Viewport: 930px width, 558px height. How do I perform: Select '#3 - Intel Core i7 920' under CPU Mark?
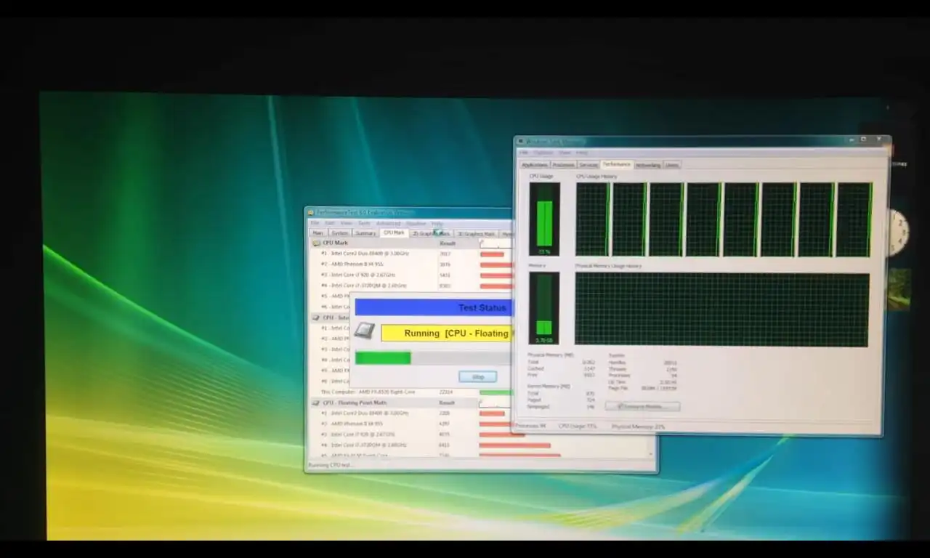pyautogui.click(x=409, y=275)
